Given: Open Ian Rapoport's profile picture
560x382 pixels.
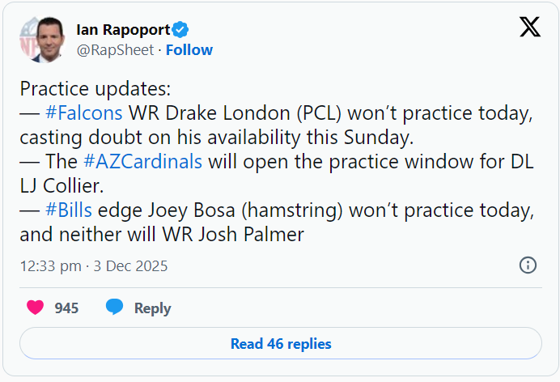Looking at the screenshot, I should [40, 40].
